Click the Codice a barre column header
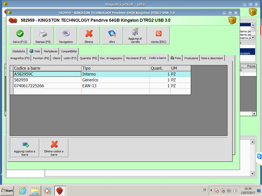Image resolution: width=262 pixels, height=196 pixels. 47,68
